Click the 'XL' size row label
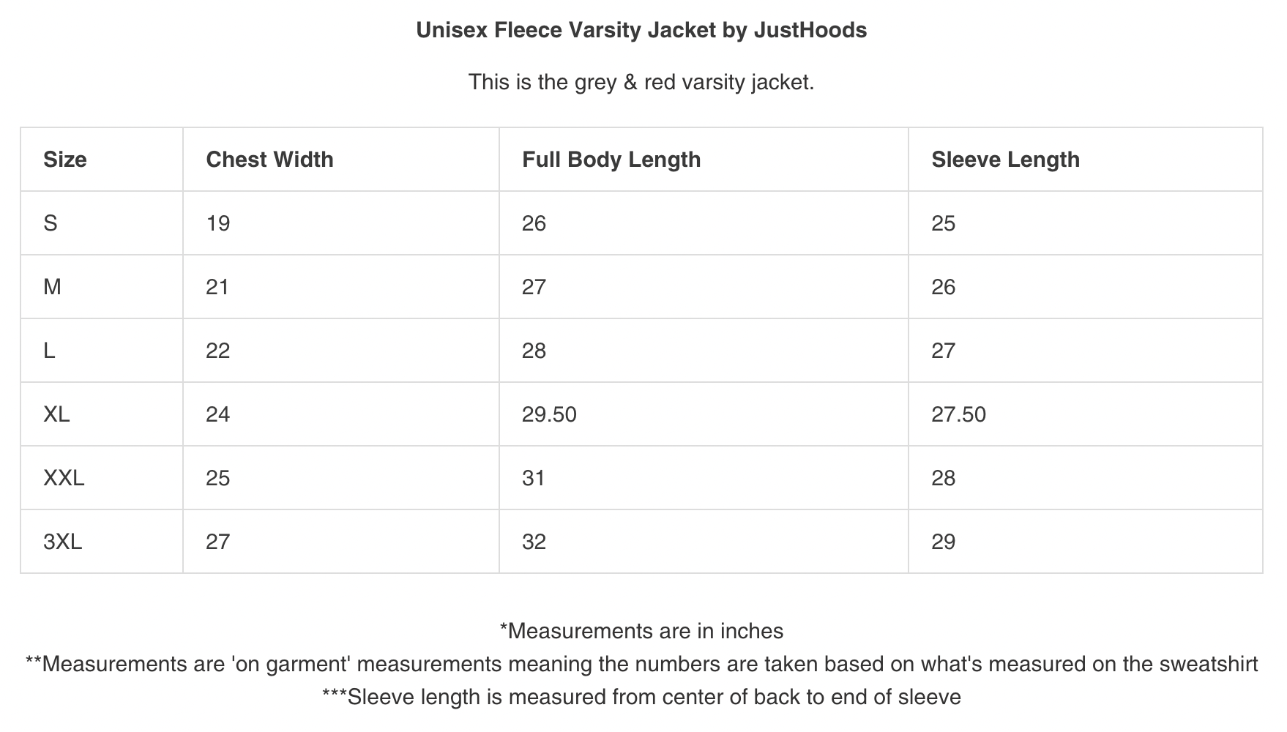 pos(56,414)
